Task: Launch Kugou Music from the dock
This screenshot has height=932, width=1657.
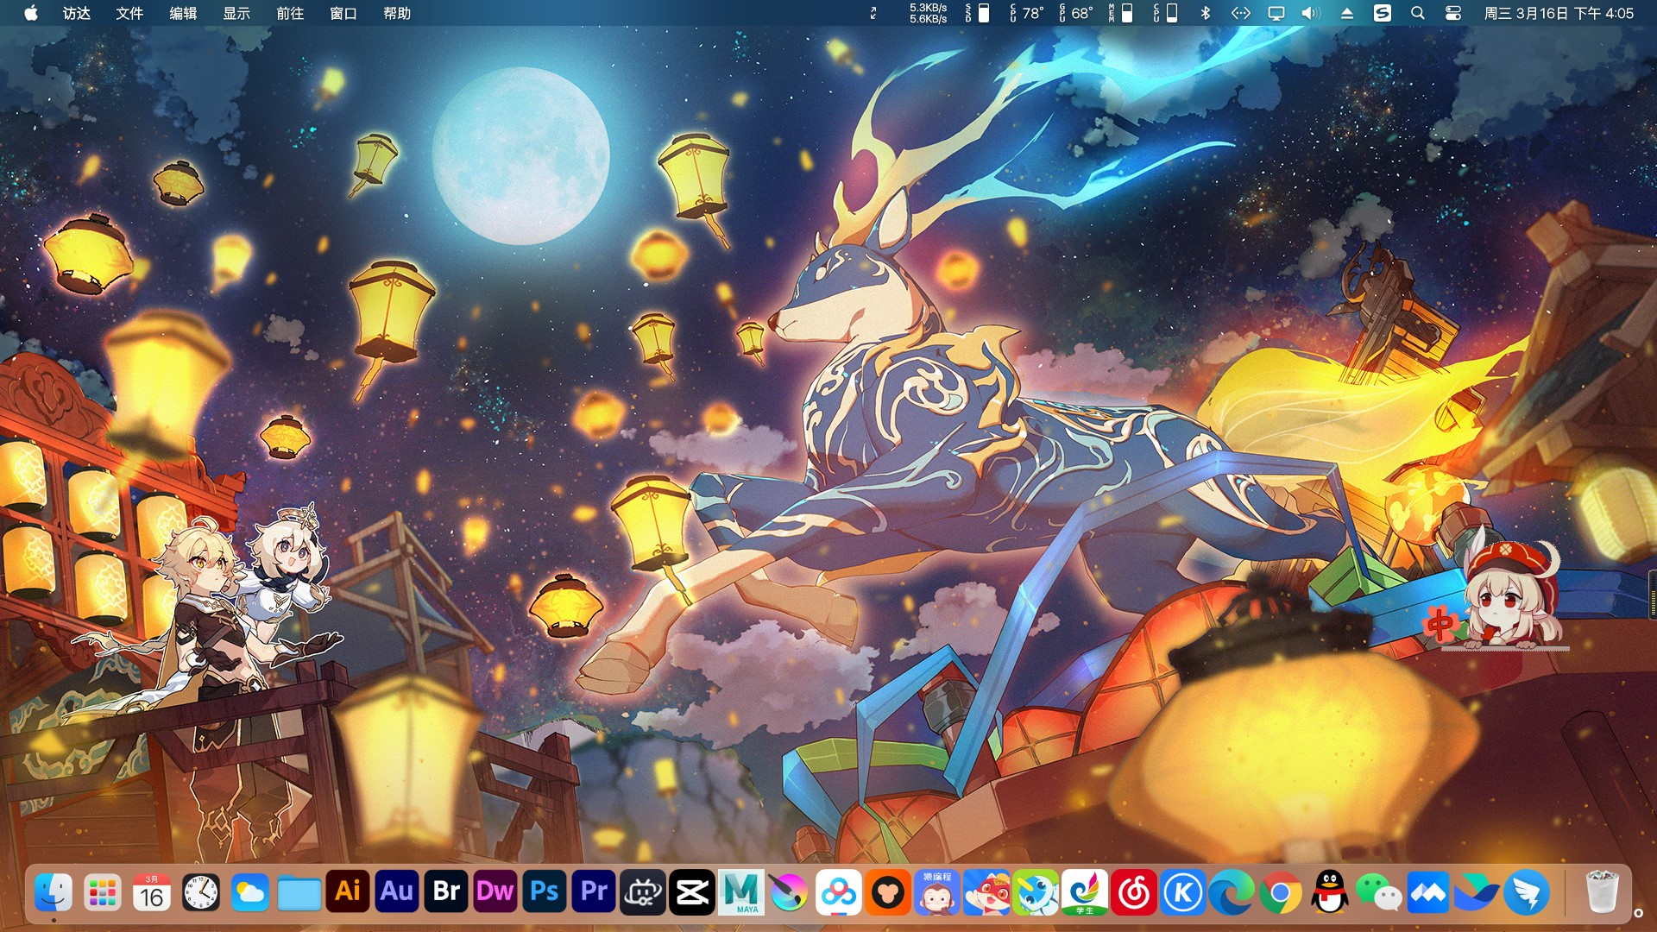Action: click(1183, 892)
